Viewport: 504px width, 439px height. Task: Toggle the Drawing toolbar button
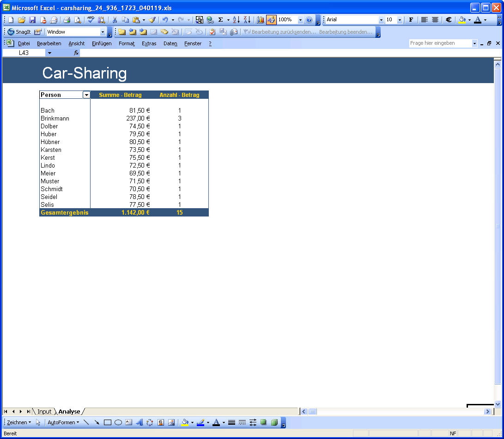coord(271,20)
